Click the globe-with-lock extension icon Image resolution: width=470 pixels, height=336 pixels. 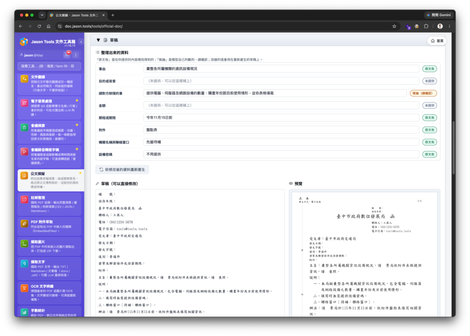tap(417, 26)
